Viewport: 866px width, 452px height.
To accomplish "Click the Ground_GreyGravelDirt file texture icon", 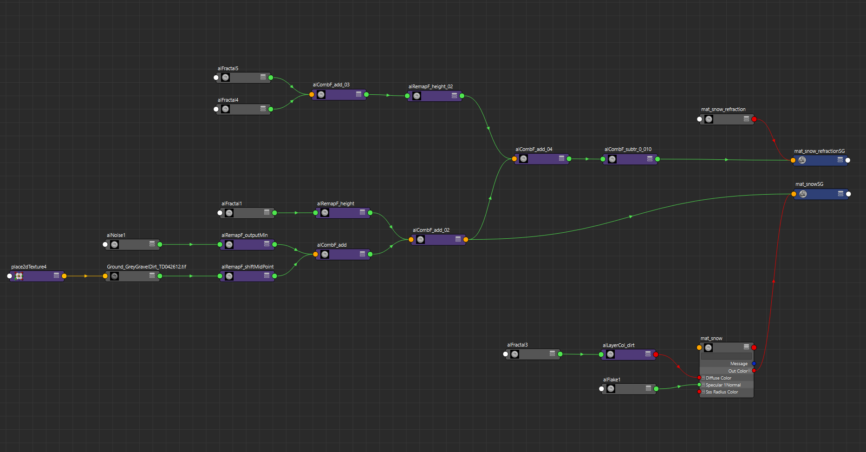I will 115,276.
